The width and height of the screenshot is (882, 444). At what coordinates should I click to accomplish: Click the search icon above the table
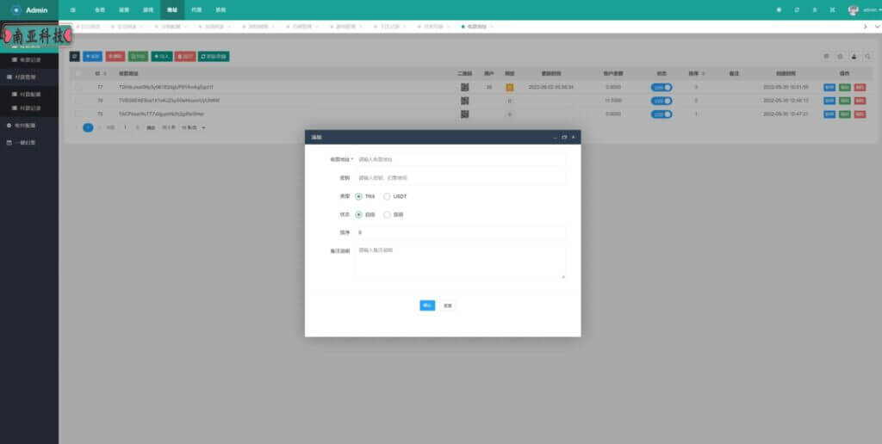(868, 56)
